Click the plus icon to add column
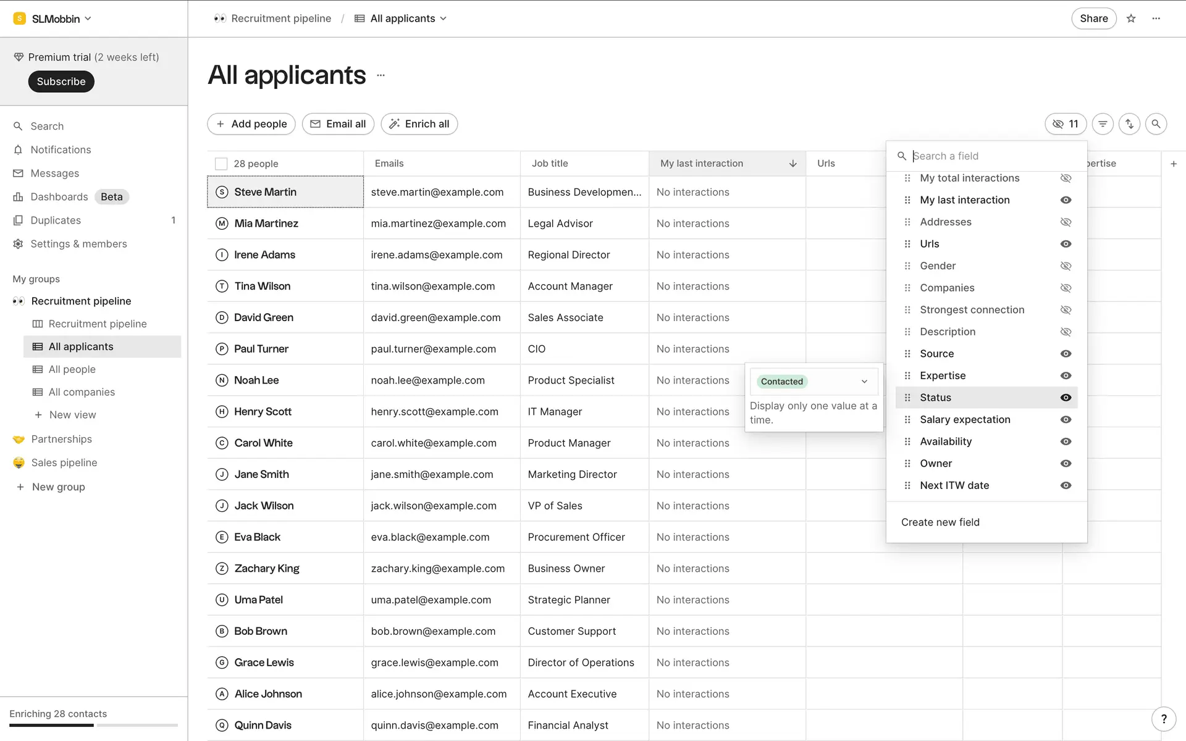The height and width of the screenshot is (741, 1186). 1174,164
